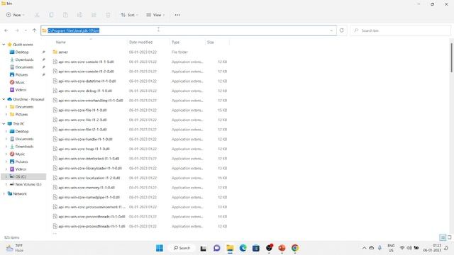
Task: Open the See more ellipsis menu
Action: [177, 15]
